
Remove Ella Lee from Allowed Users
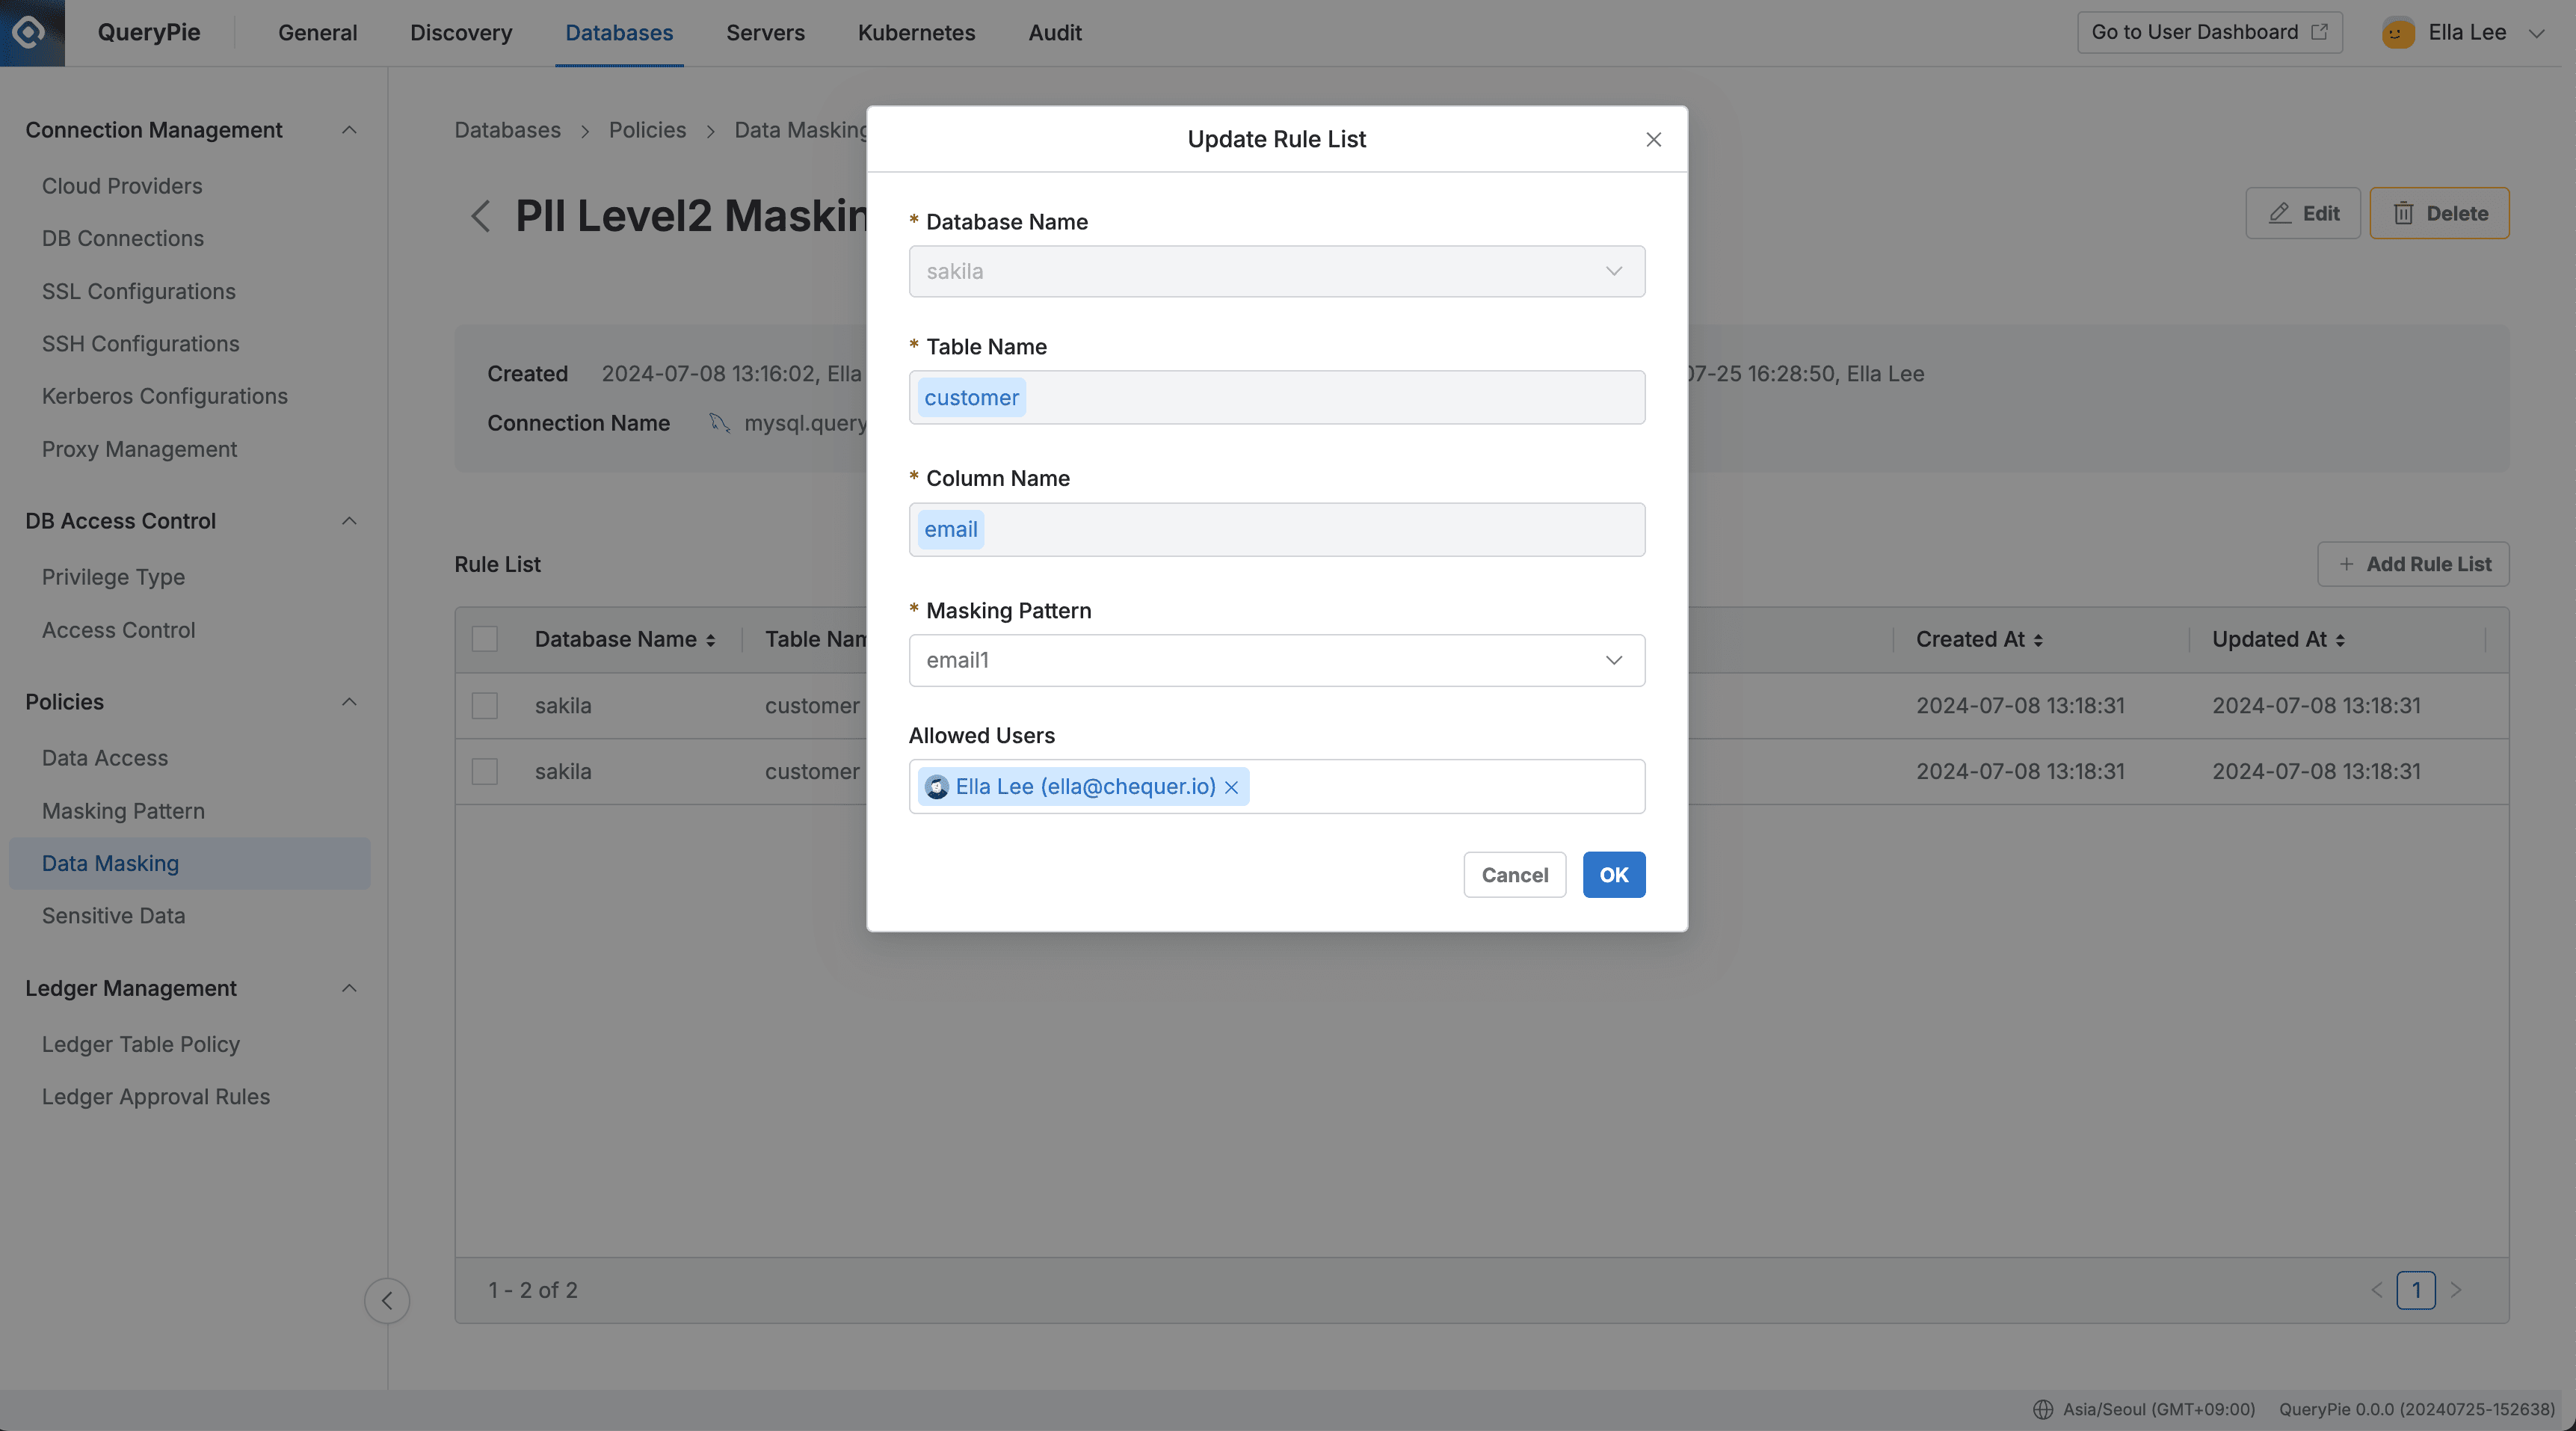tap(1231, 787)
